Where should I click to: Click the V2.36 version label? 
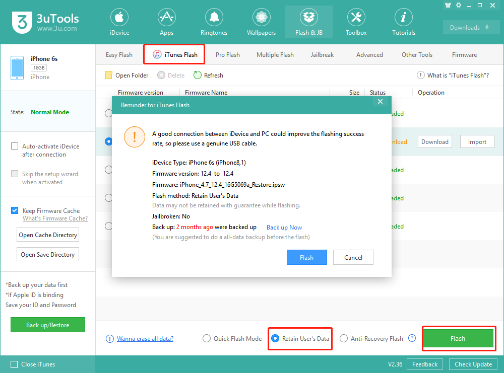tap(395, 364)
